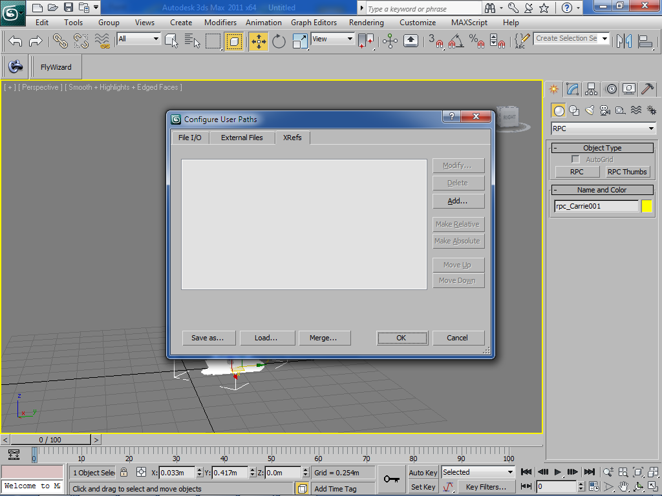Viewport: 662px width, 496px height.
Task: Click the Undo arrow in main toolbar
Action: point(16,41)
